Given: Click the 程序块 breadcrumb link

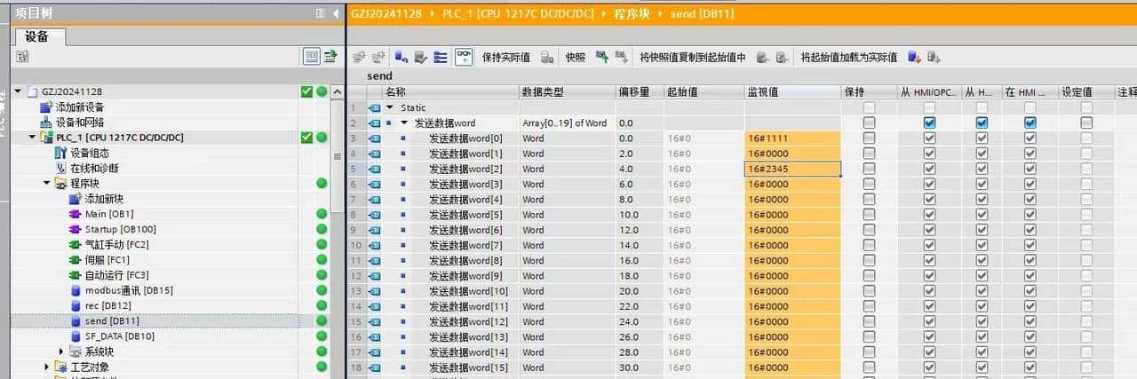Looking at the screenshot, I should click(632, 13).
